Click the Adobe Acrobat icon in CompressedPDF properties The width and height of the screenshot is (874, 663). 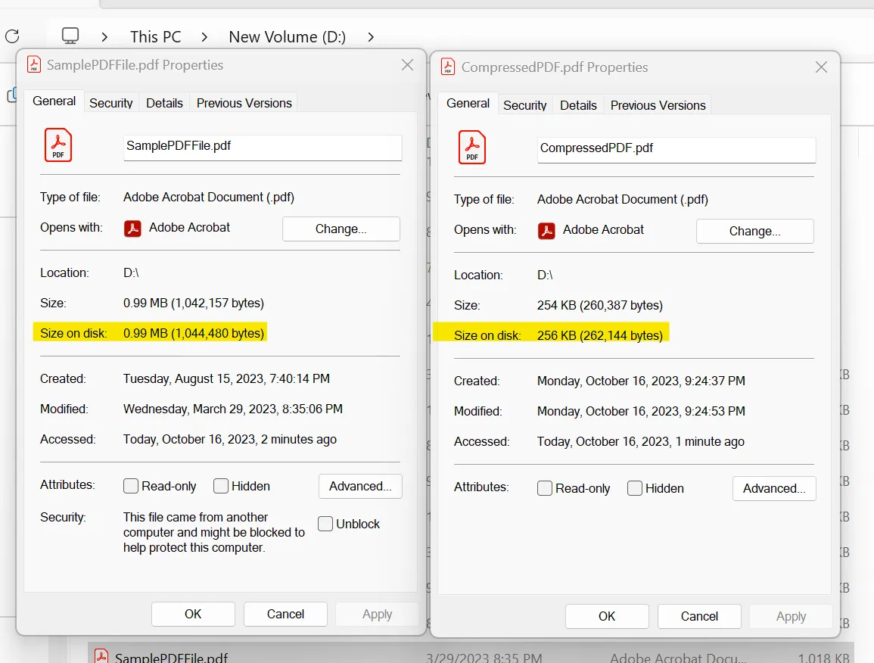(x=546, y=230)
